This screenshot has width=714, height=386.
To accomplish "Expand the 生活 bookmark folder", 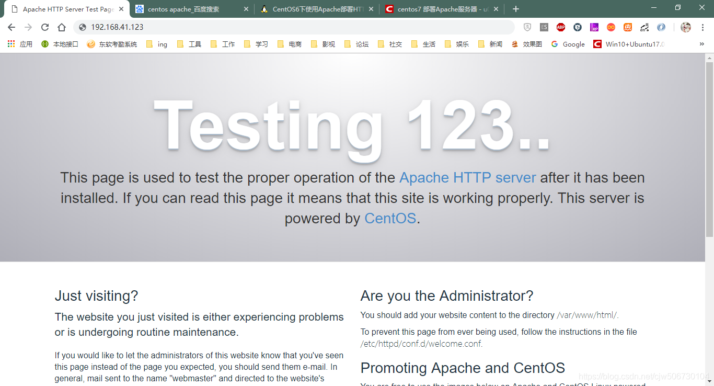I will pos(423,44).
